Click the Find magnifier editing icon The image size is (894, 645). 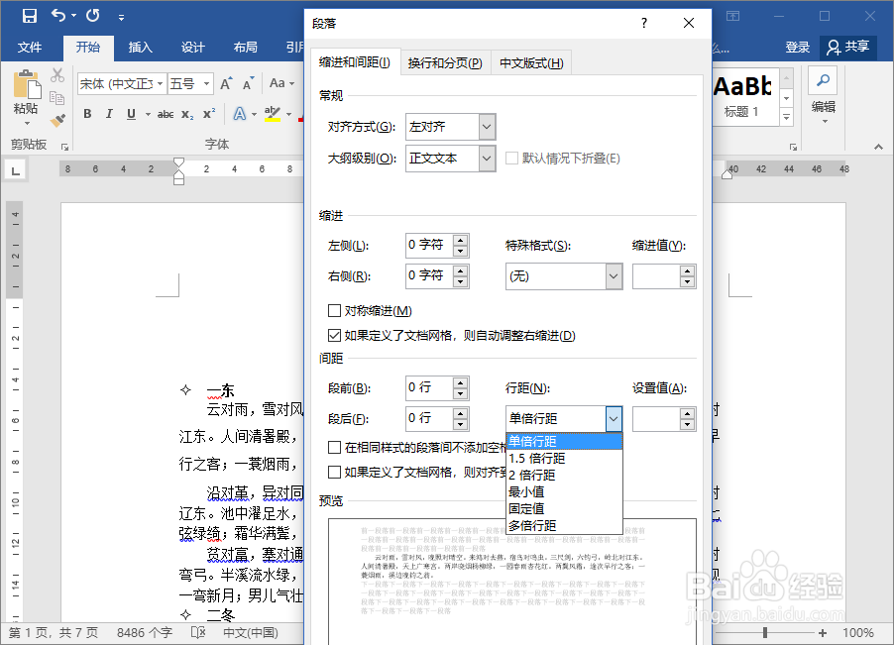(823, 80)
